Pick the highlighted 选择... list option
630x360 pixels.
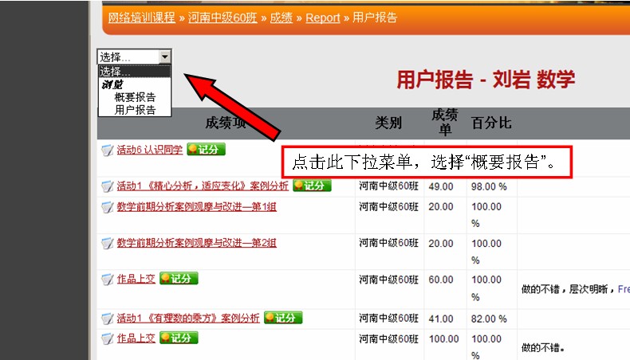click(134, 72)
